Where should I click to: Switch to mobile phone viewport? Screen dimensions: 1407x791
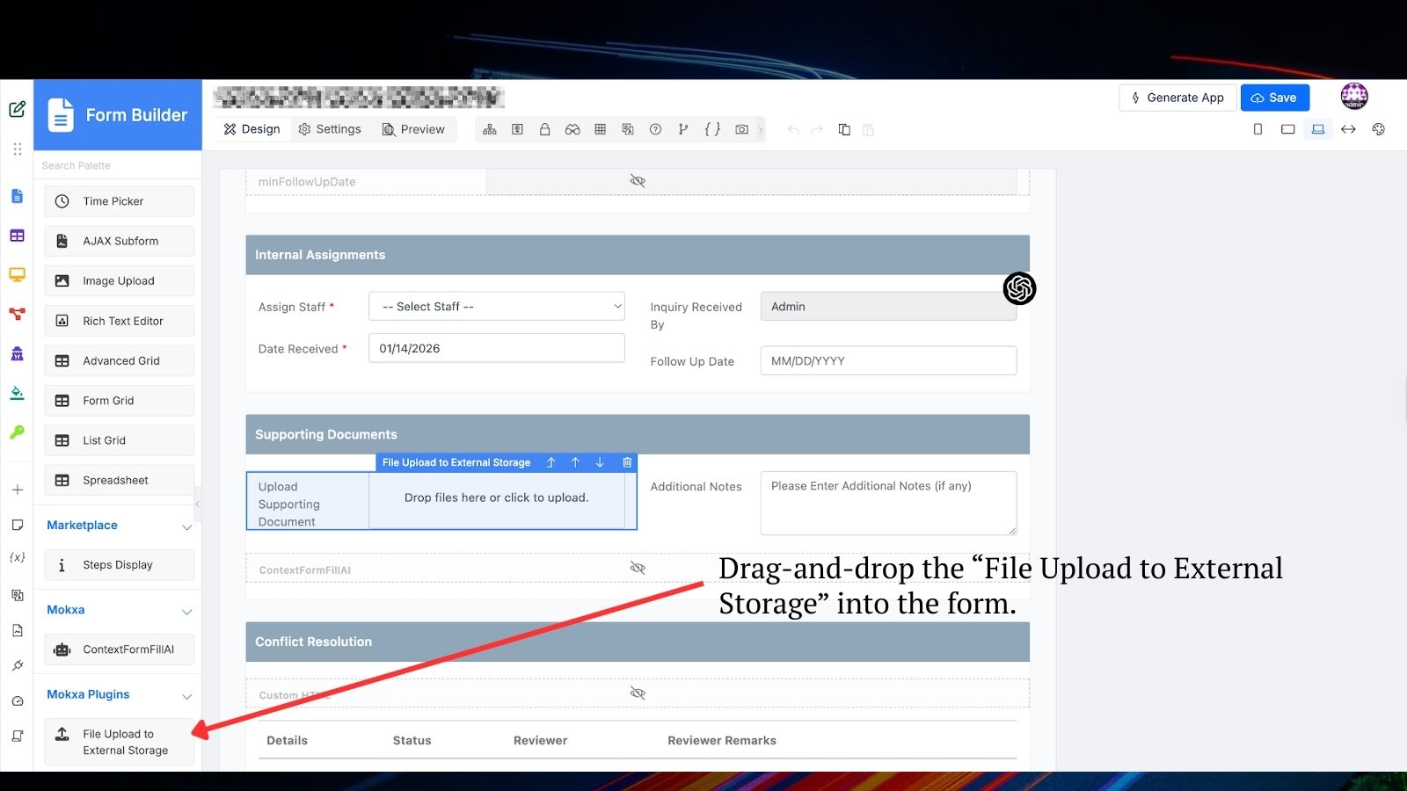pos(1258,129)
